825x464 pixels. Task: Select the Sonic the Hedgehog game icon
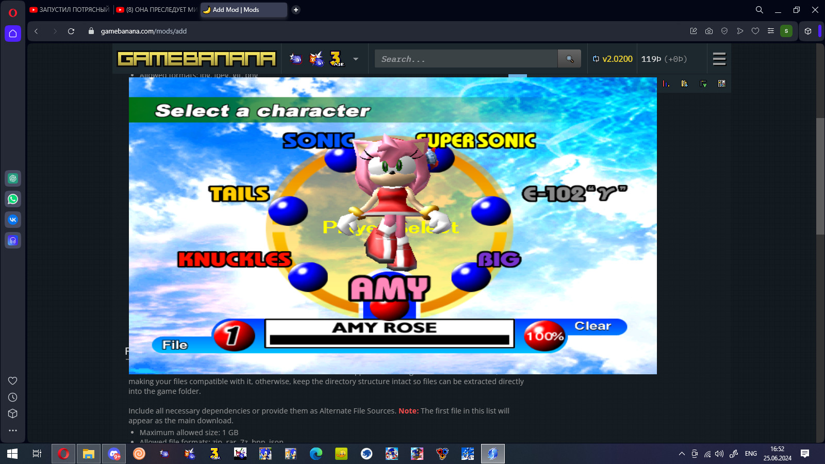coord(296,58)
